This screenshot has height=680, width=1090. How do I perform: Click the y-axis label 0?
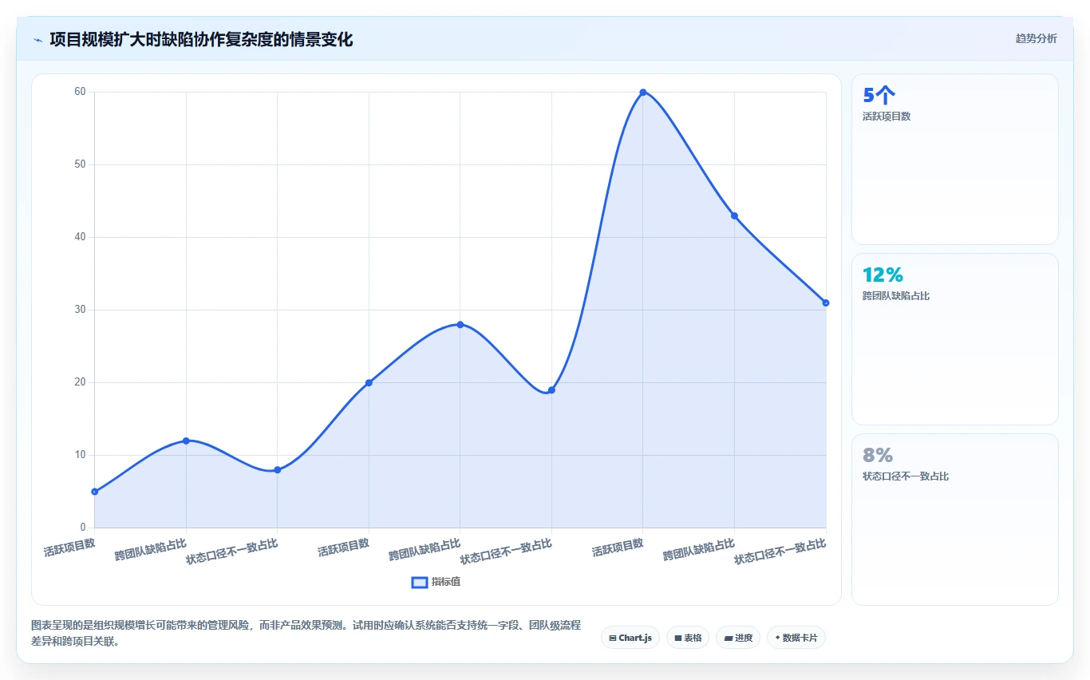[x=83, y=528]
